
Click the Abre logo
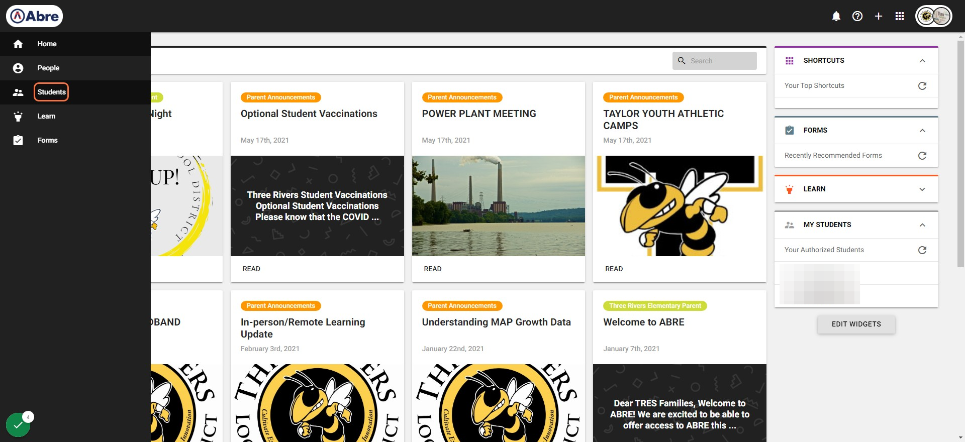tap(34, 16)
